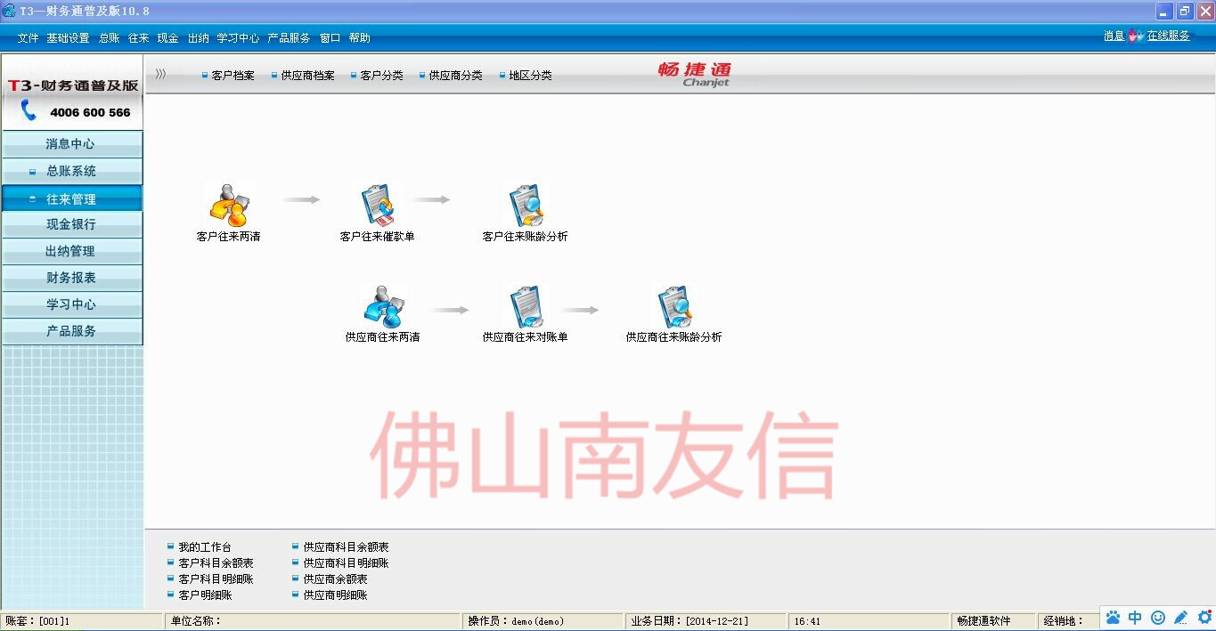Screen dimensions: 1216x631
Task: Click the online service mascot icon
Action: tap(1135, 36)
